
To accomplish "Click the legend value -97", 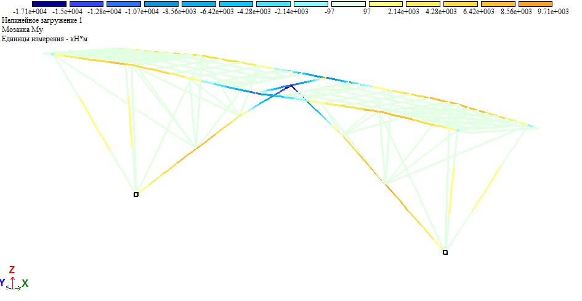I will [x=329, y=12].
